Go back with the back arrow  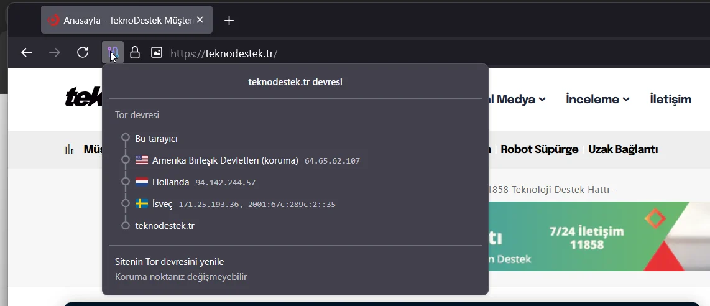tap(27, 53)
